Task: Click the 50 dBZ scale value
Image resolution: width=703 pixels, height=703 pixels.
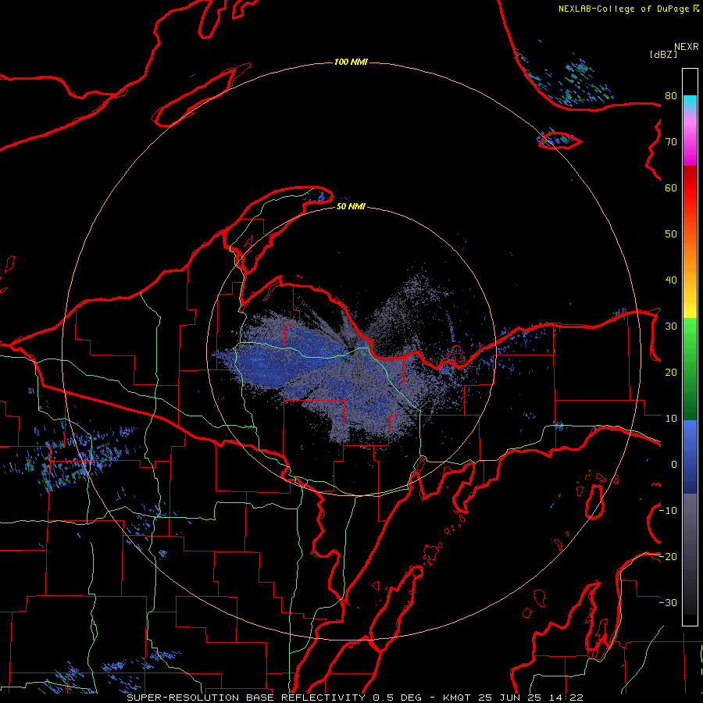Action: coord(671,234)
